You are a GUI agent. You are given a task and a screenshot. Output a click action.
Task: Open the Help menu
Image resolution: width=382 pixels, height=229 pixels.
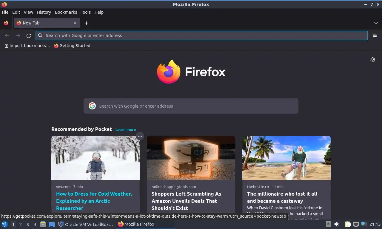point(99,12)
